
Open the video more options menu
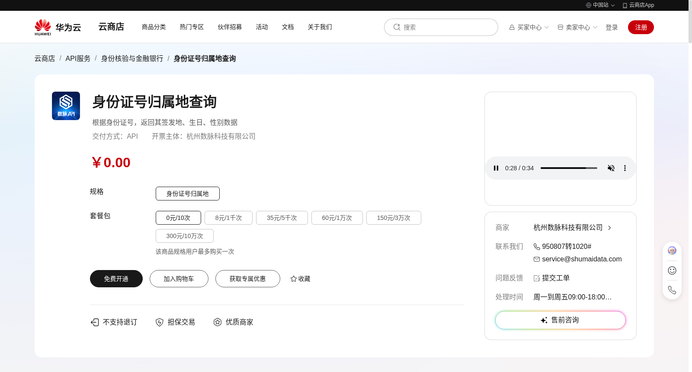(625, 168)
